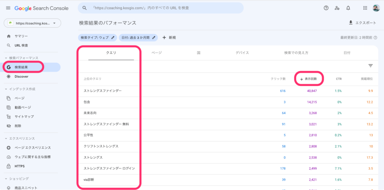Focus the URL inspection search field
The width and height of the screenshot is (384, 190).
click(x=160, y=8)
